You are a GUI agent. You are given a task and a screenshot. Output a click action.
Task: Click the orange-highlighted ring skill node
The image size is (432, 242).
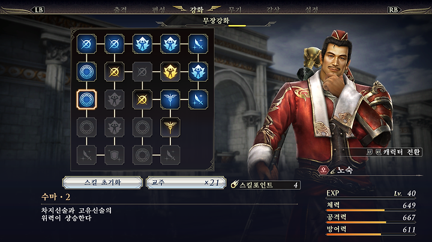click(x=86, y=99)
